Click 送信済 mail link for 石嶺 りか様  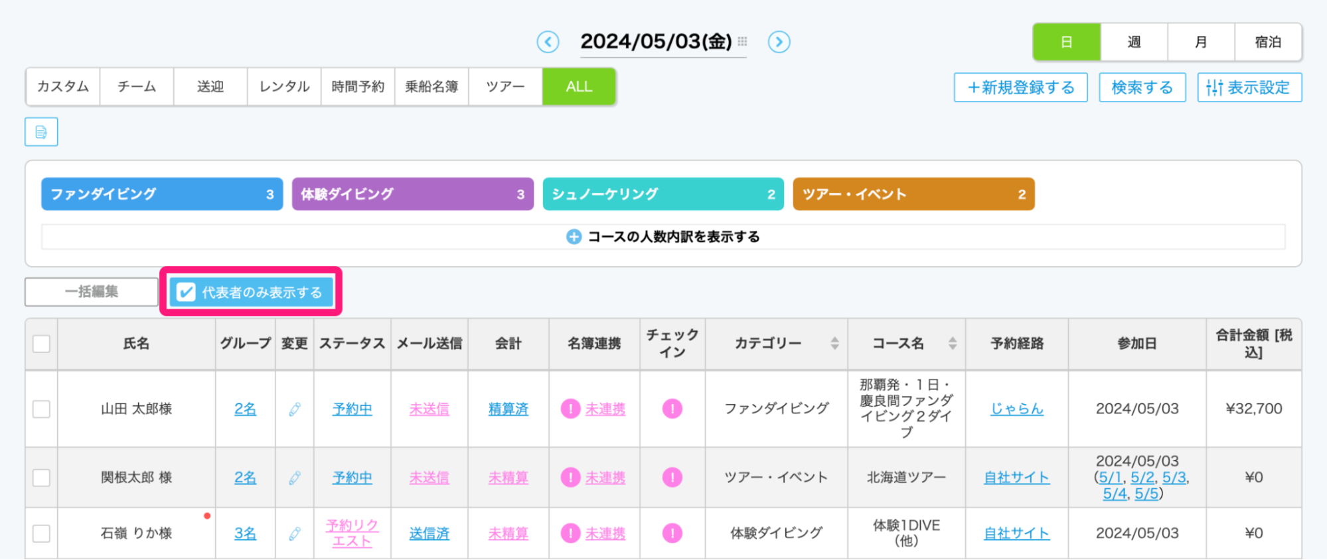[429, 533]
